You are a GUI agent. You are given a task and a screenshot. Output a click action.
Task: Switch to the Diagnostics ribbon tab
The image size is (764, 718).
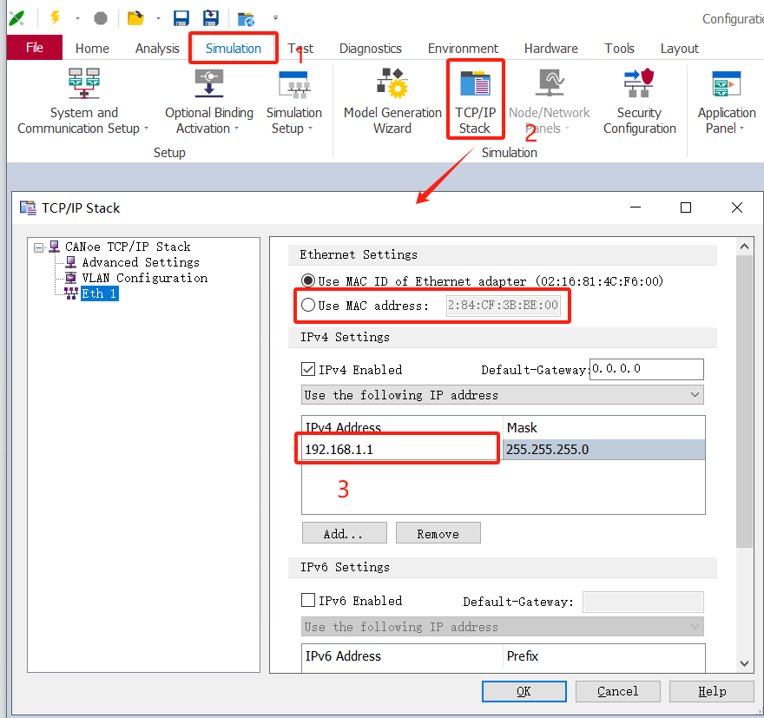tap(370, 49)
